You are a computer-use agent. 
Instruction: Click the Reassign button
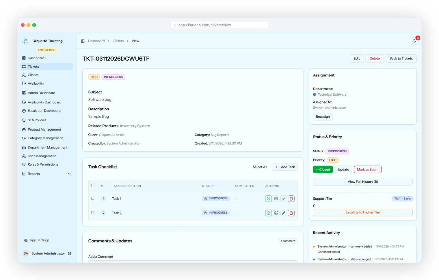click(x=323, y=117)
